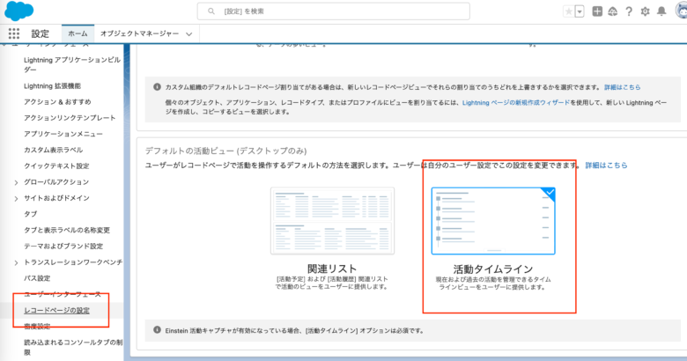
Task: Expand the グローバルアクション chevron
Action: (16, 182)
